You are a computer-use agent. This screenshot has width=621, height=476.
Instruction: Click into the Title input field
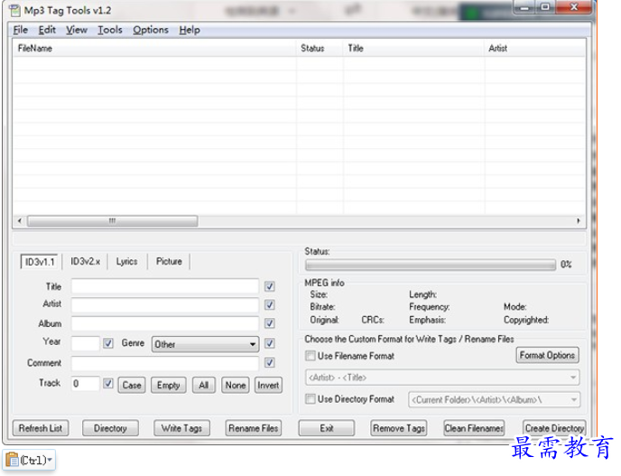coord(165,286)
